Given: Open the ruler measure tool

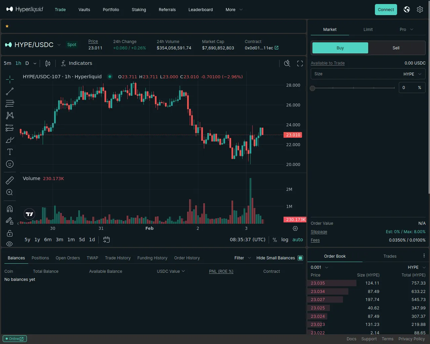Looking at the screenshot, I should pyautogui.click(x=10, y=180).
